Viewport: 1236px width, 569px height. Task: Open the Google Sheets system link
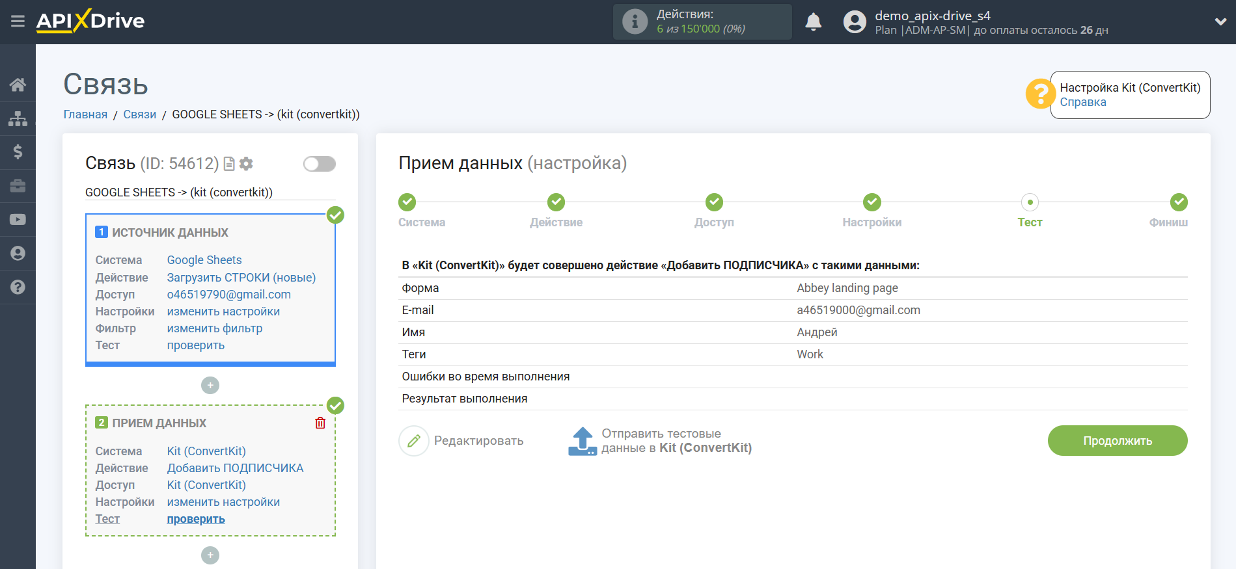tap(204, 260)
